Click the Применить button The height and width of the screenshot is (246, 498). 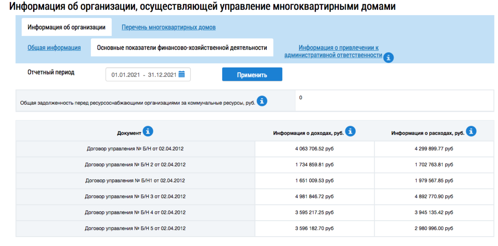coord(252,74)
